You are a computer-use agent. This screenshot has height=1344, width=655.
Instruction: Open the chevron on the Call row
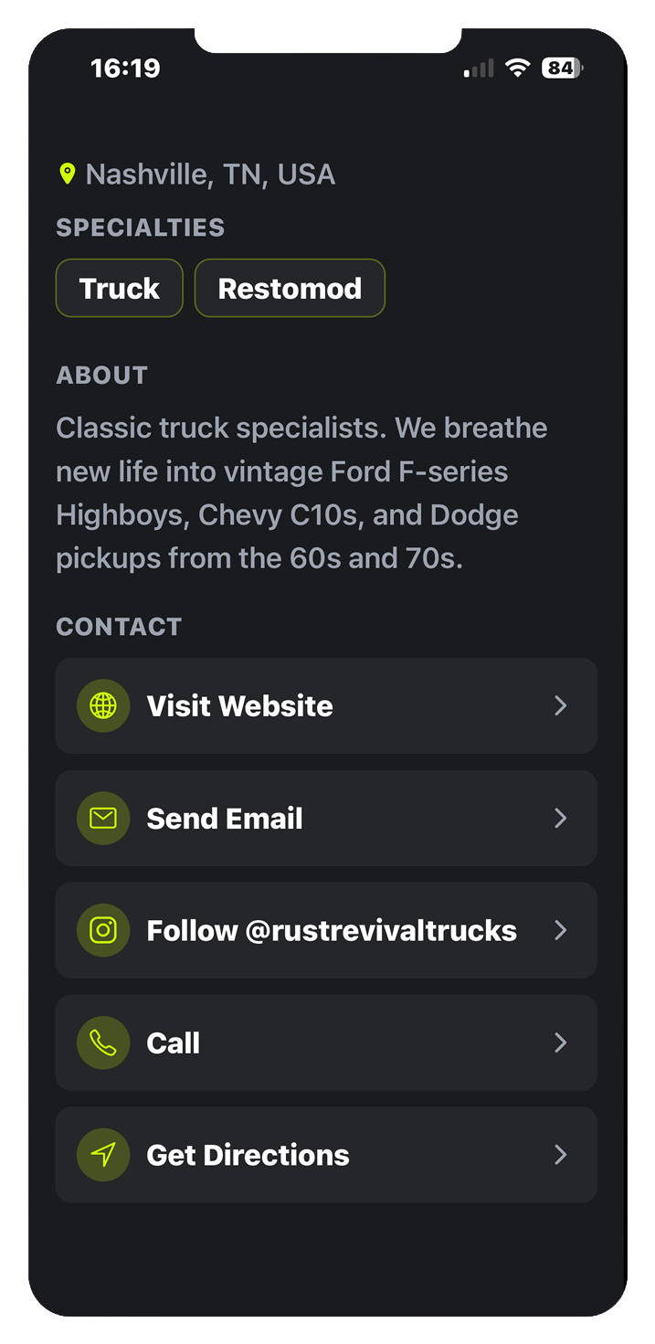[x=561, y=1043]
